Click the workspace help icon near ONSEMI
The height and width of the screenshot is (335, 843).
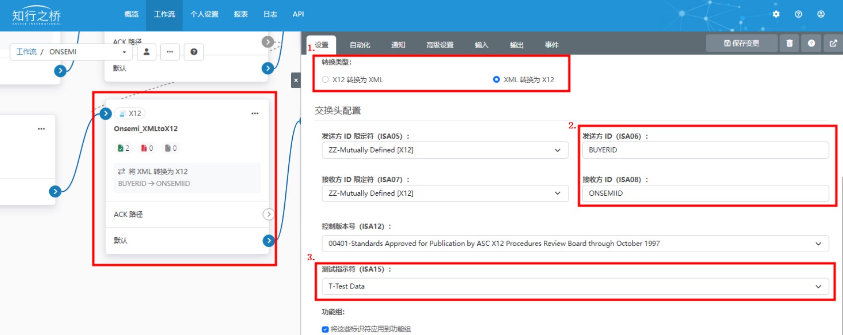(194, 52)
